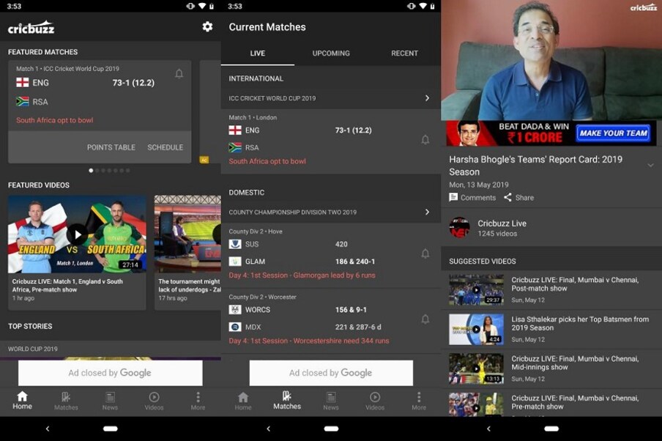Switch to the LIVE tab
The height and width of the screenshot is (441, 662).
(258, 53)
